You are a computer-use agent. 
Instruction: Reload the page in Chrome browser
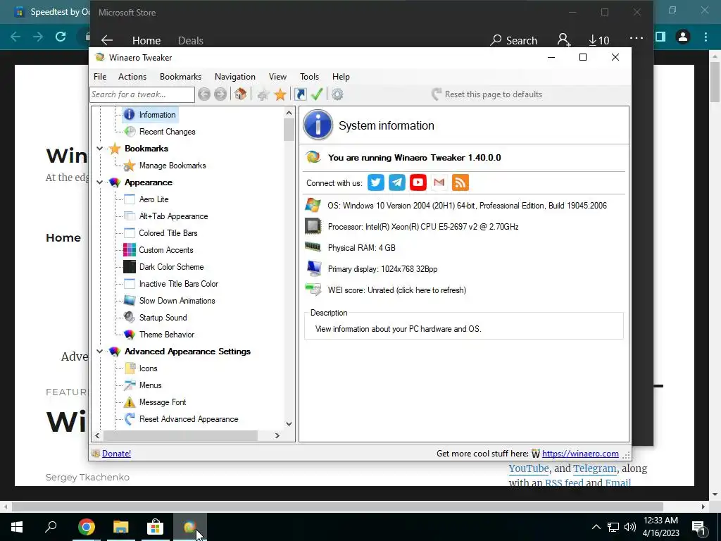61,37
